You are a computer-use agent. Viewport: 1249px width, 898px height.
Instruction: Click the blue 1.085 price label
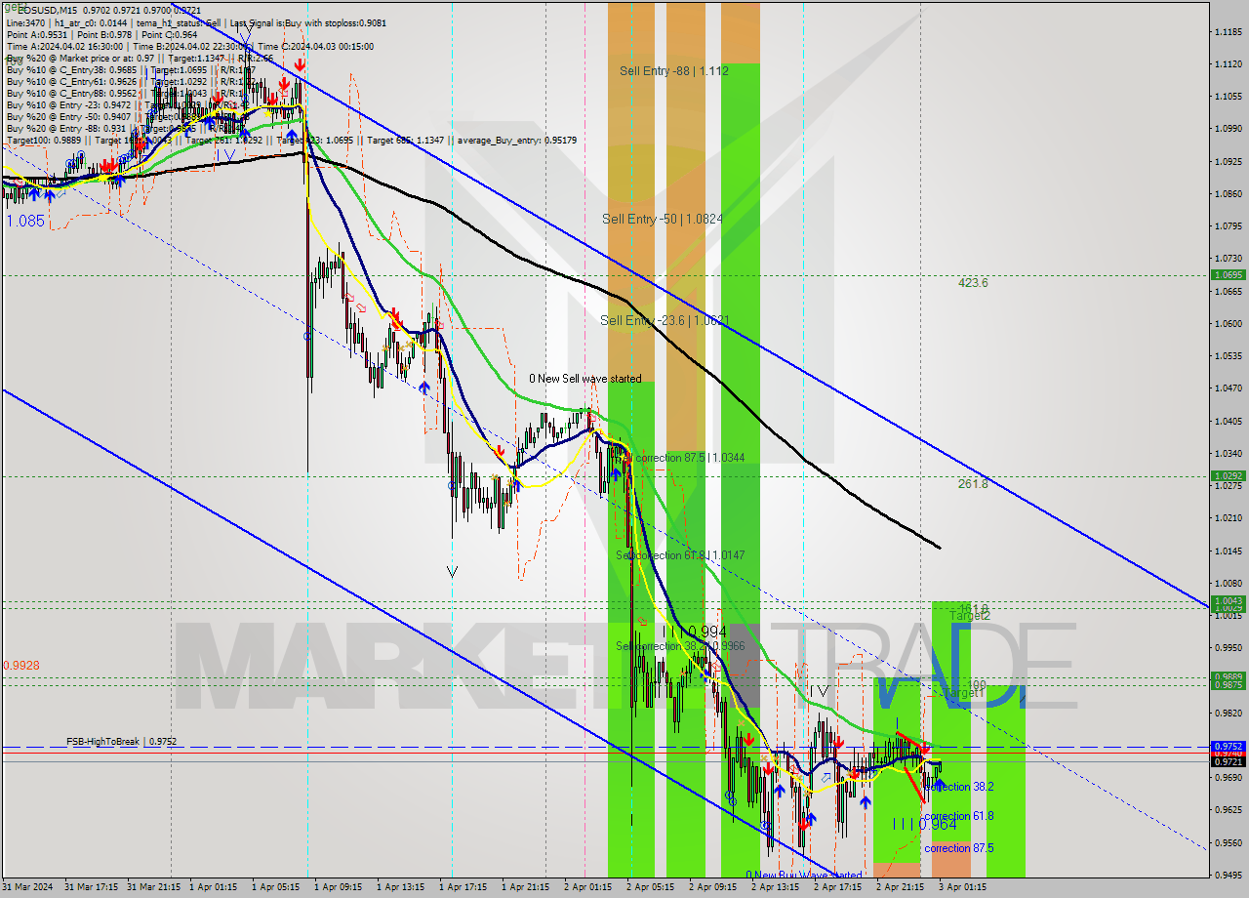click(25, 222)
